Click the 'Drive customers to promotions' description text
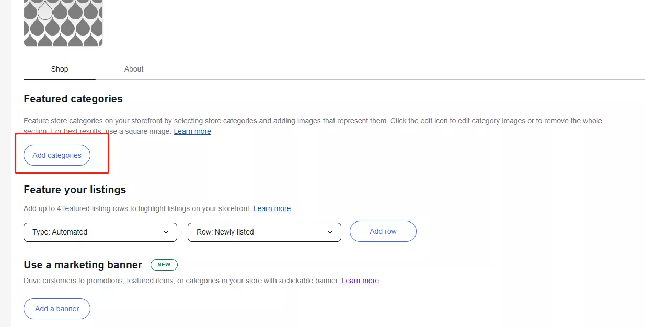This screenshot has width=645, height=327. point(181,281)
